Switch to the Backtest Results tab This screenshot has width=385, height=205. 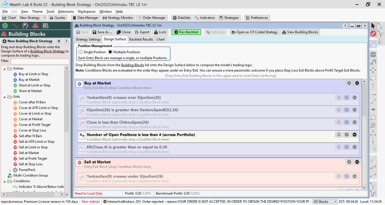[141, 39]
